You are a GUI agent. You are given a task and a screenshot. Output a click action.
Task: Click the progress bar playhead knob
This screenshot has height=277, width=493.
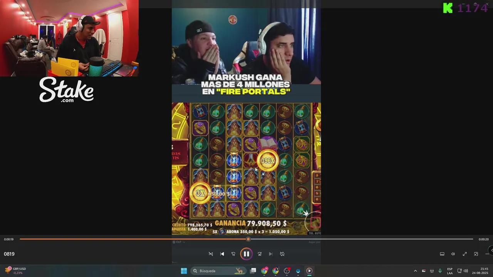(248, 239)
